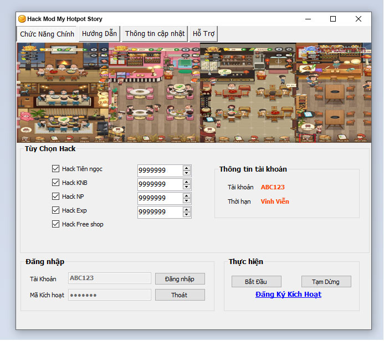Click the app icon in title bar

point(22,19)
